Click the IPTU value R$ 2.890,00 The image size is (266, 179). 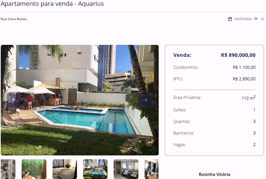coord(244,79)
